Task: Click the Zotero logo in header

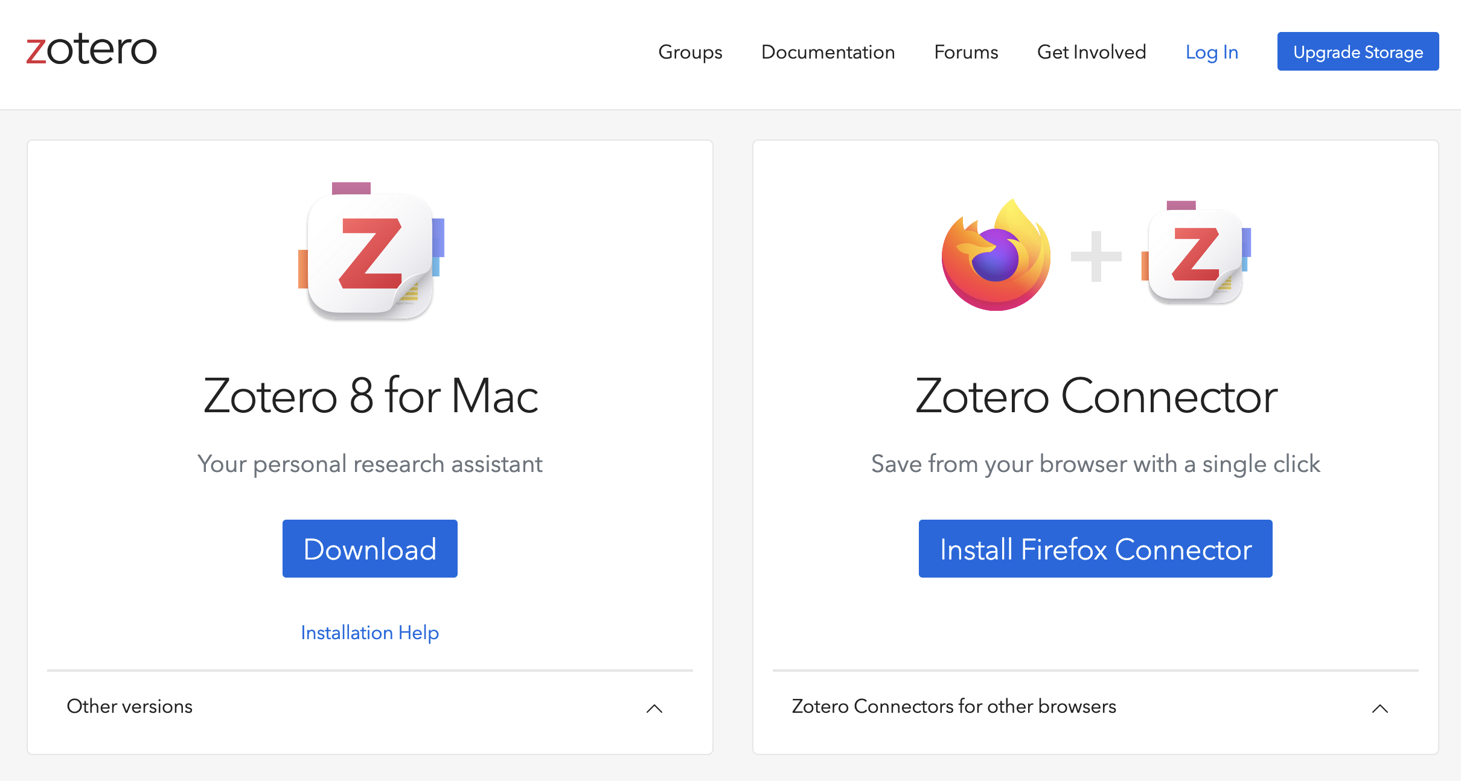Action: click(x=92, y=49)
